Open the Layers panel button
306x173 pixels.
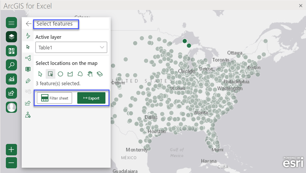[x=11, y=37]
